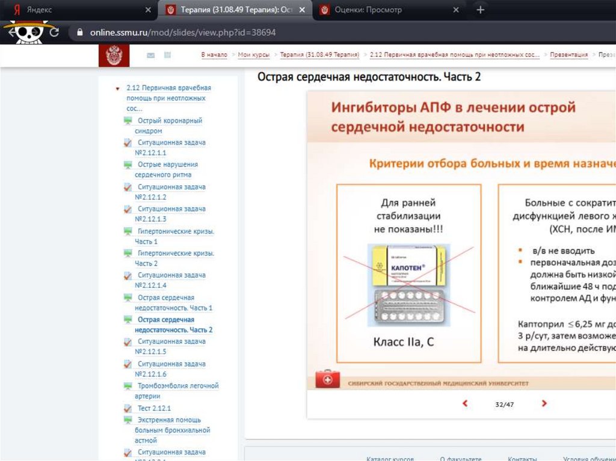Viewport: 616px width, 461px height.
Task: Close the Оценки: Просмотр tab
Action: (456, 10)
